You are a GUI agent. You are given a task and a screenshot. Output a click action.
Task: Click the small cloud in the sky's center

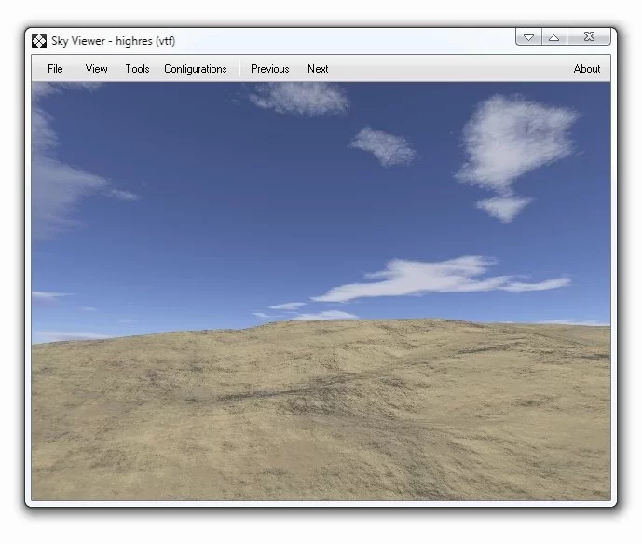pos(383,145)
